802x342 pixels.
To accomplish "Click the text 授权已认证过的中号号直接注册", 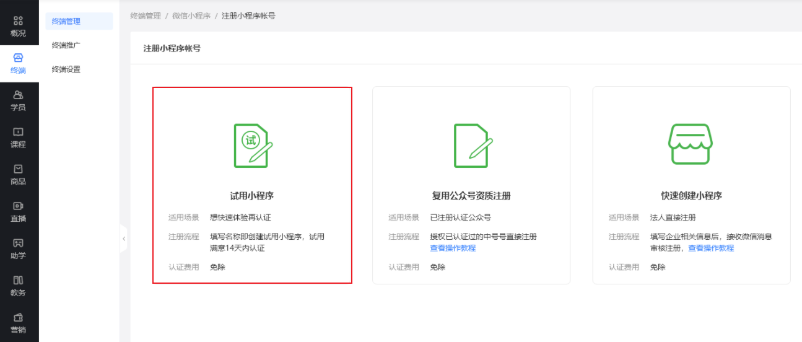I will (483, 236).
